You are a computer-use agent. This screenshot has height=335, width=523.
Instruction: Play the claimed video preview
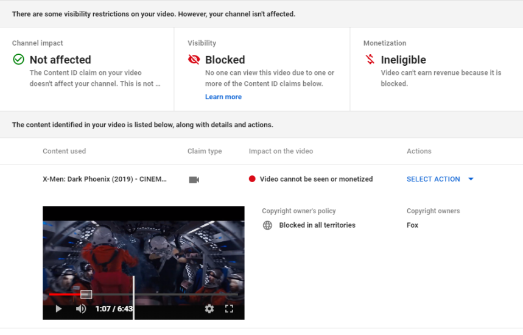[58, 309]
